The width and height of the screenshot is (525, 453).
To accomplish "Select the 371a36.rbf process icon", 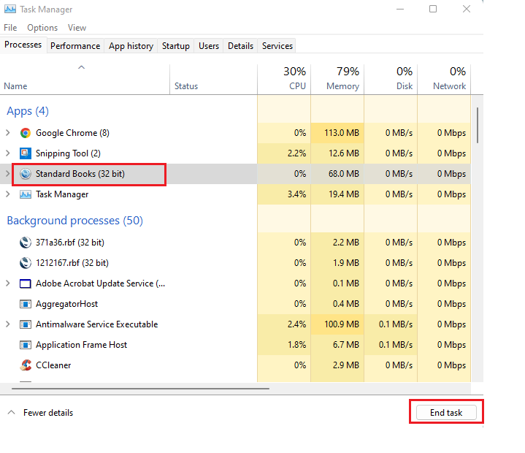I will pos(26,243).
